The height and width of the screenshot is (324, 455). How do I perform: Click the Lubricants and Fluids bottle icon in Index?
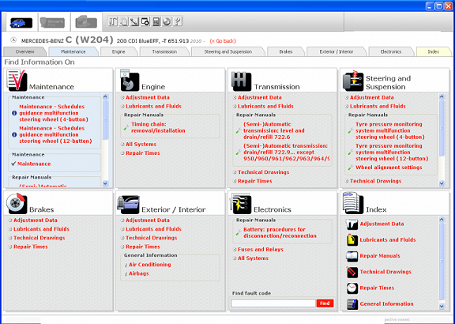[352, 240]
